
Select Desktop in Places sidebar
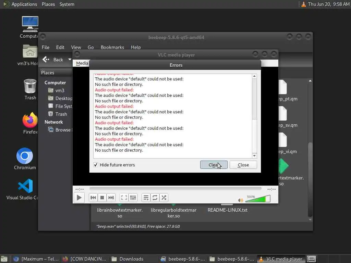tap(60, 98)
